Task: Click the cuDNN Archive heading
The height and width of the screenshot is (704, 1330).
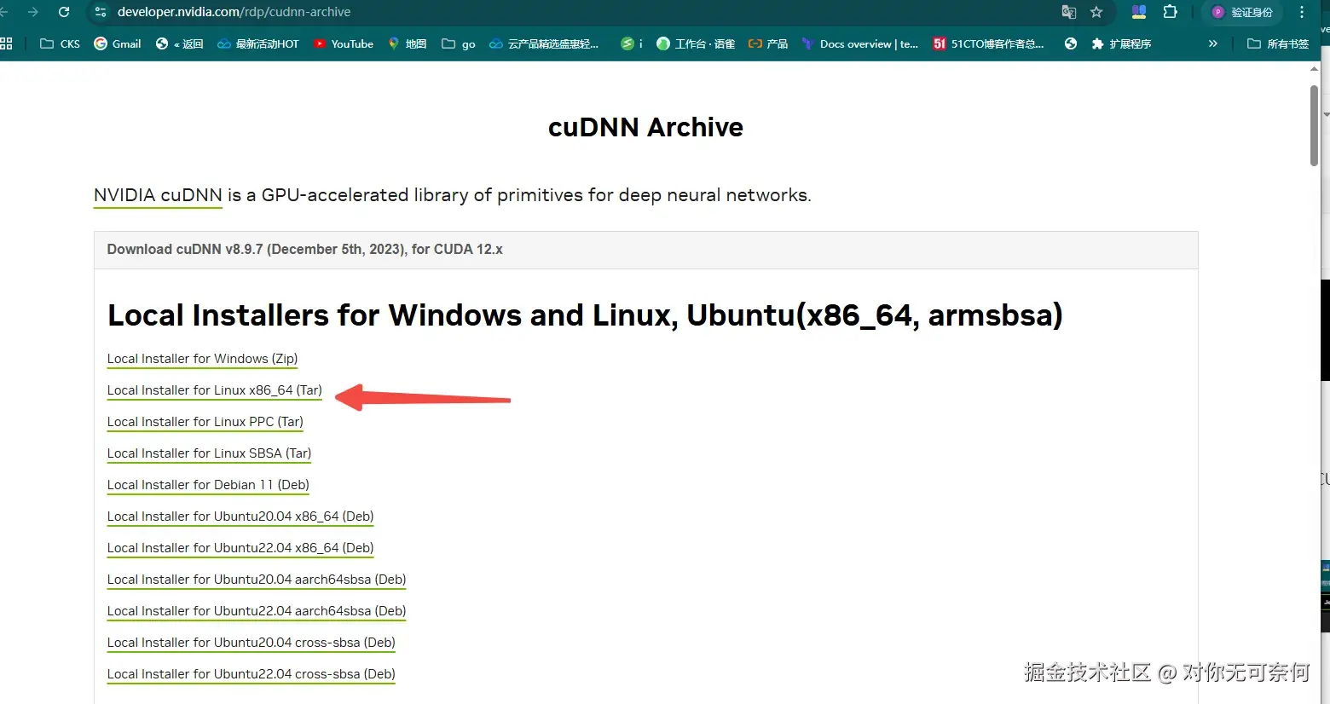Action: click(645, 127)
